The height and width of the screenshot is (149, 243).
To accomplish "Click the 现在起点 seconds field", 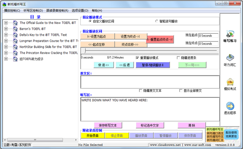I will 208,36.
